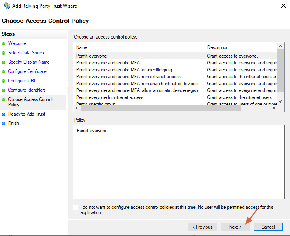This screenshot has height=236, width=290.
Task: Pick the MFA from unauthenticated devices policy
Action: tap(175, 84)
